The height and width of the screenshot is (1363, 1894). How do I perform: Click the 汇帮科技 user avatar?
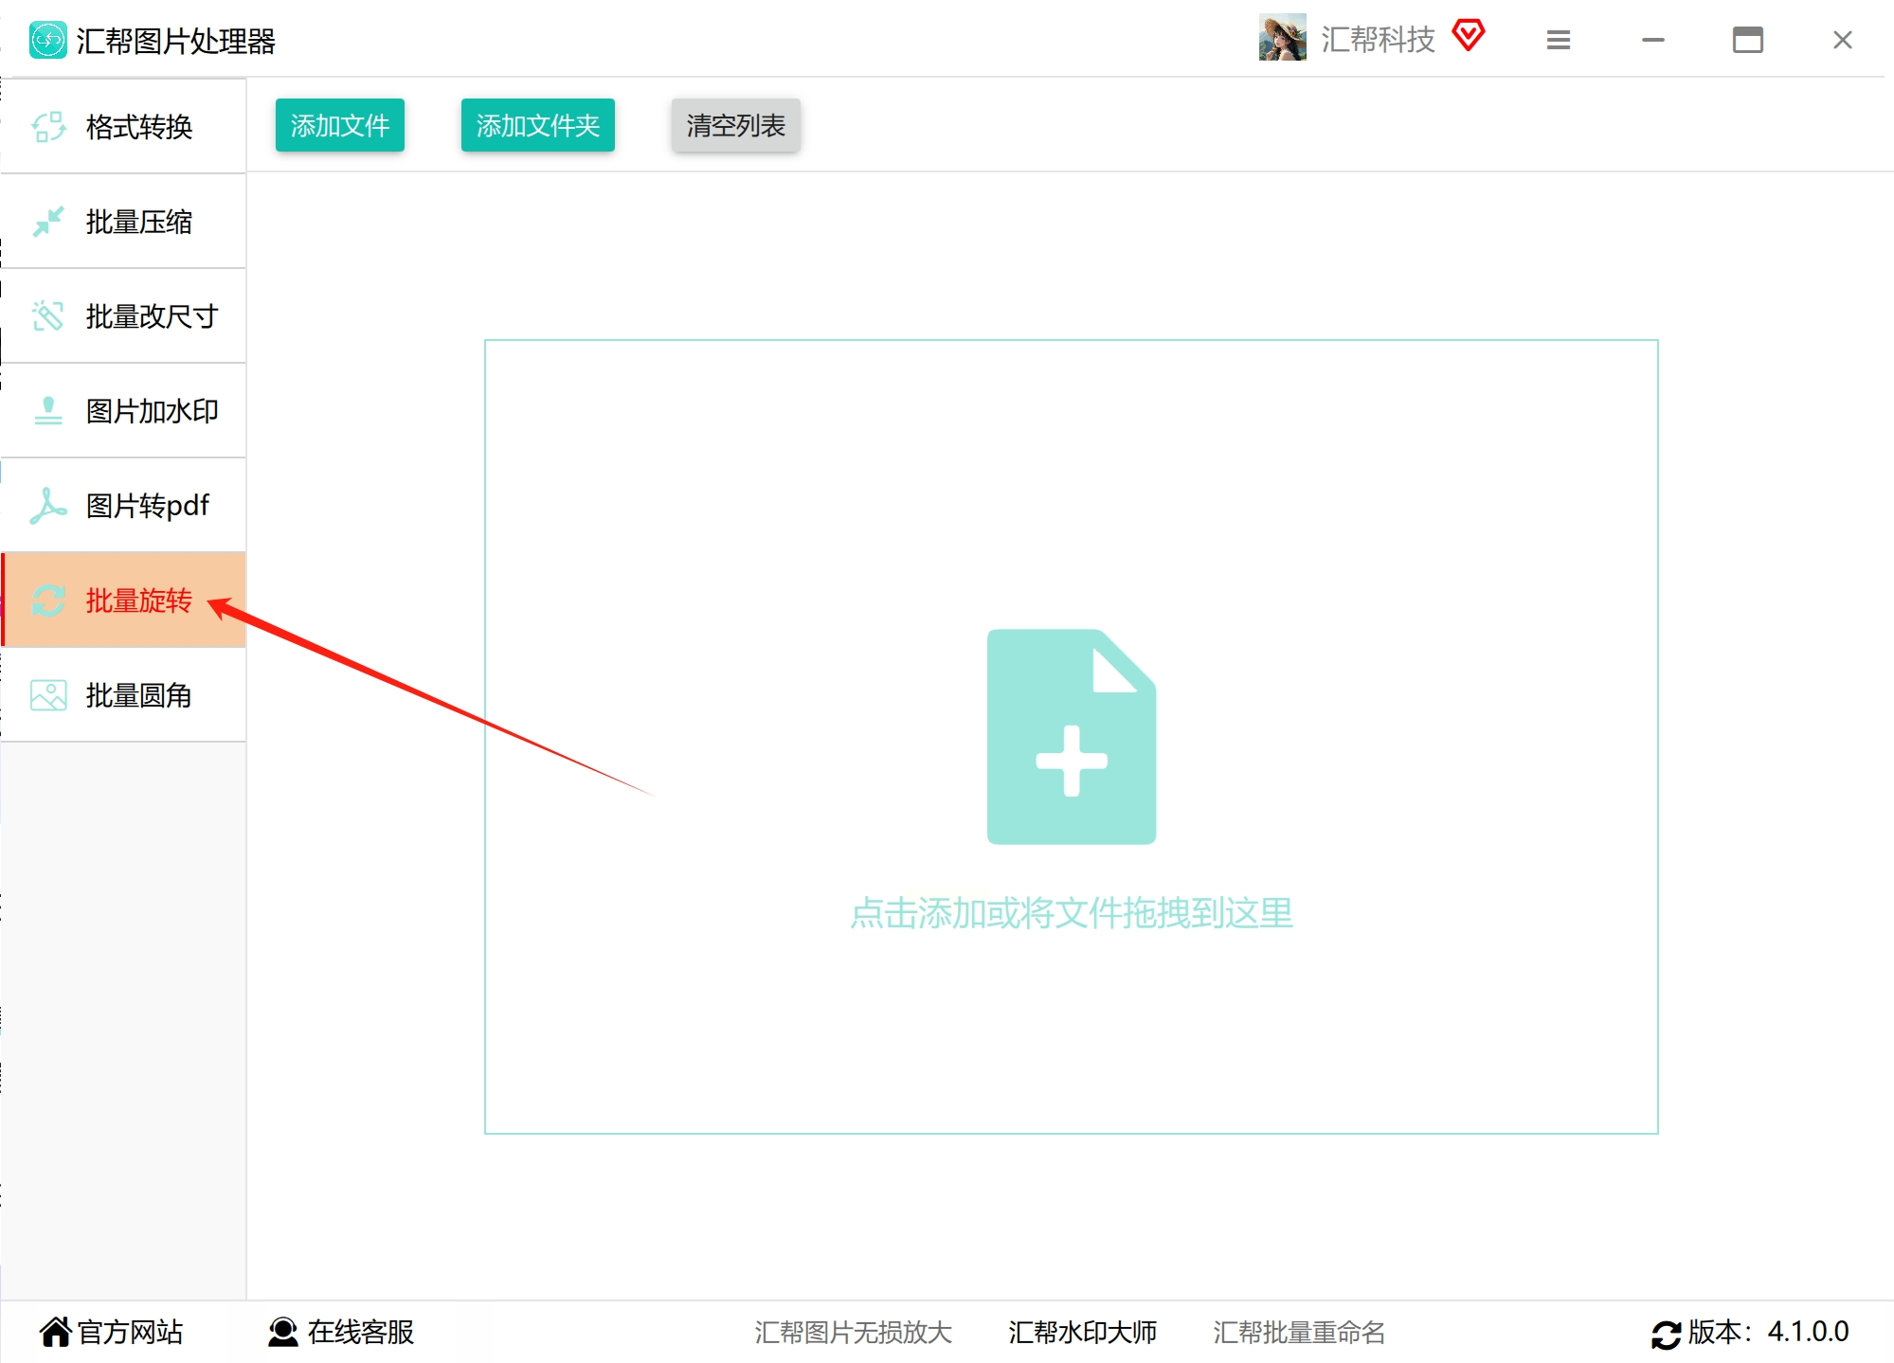pyautogui.click(x=1282, y=39)
